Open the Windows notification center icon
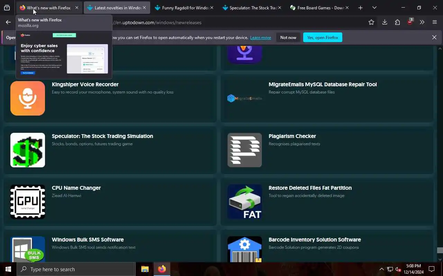 coord(432,269)
